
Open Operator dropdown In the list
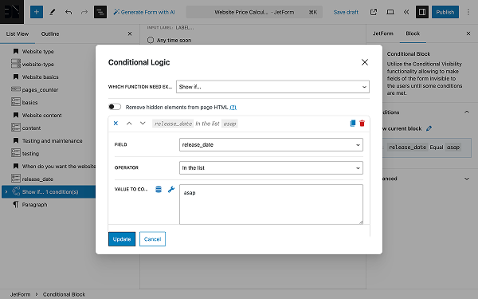(271, 168)
